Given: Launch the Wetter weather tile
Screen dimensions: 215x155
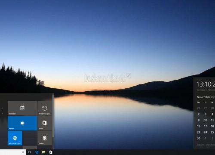Looking at the screenshot, I should pos(22,123).
